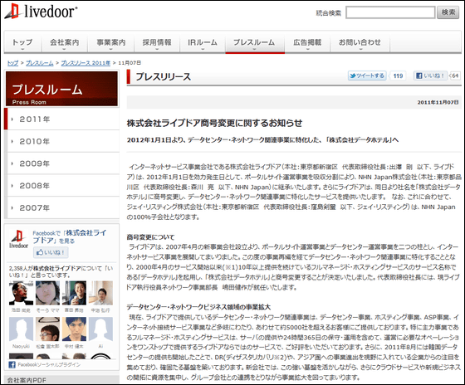Open second-row fan photo in orange shirt
The width and height of the screenshot is (465, 385).
pyautogui.click(x=74, y=329)
